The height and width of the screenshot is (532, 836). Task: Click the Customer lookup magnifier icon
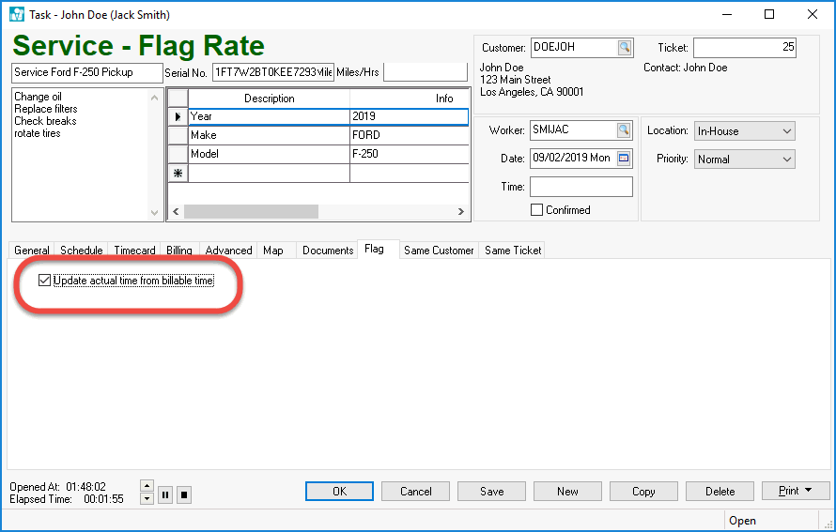(625, 48)
